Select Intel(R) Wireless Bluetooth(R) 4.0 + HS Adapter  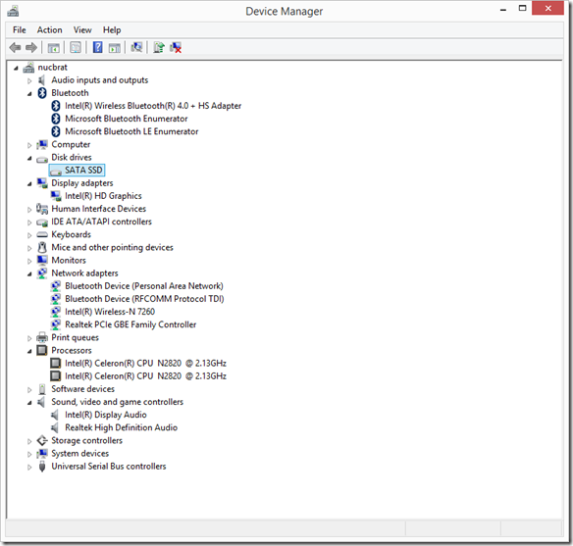[x=153, y=106]
